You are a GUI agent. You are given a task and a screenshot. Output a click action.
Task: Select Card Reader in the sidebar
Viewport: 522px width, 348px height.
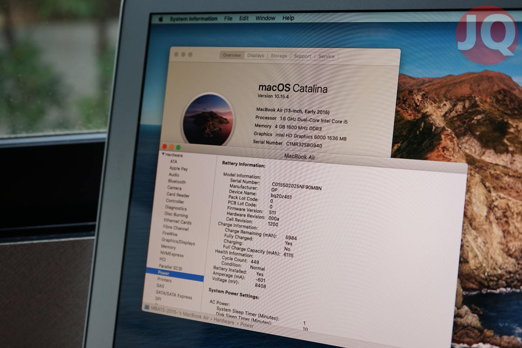(x=178, y=195)
